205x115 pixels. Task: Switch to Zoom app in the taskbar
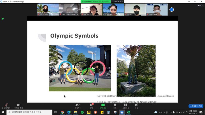122,112
